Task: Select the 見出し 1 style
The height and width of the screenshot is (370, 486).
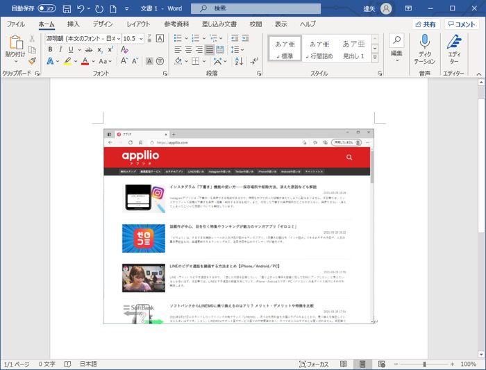Action: pos(353,50)
